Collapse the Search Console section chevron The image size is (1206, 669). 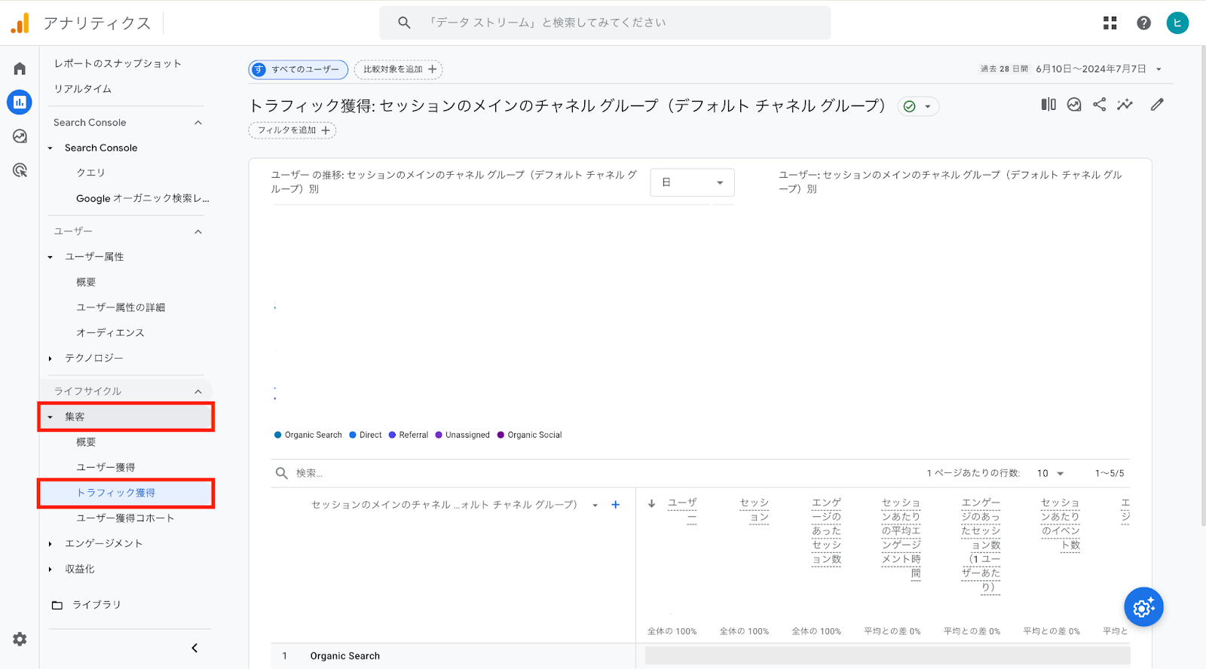coord(198,123)
